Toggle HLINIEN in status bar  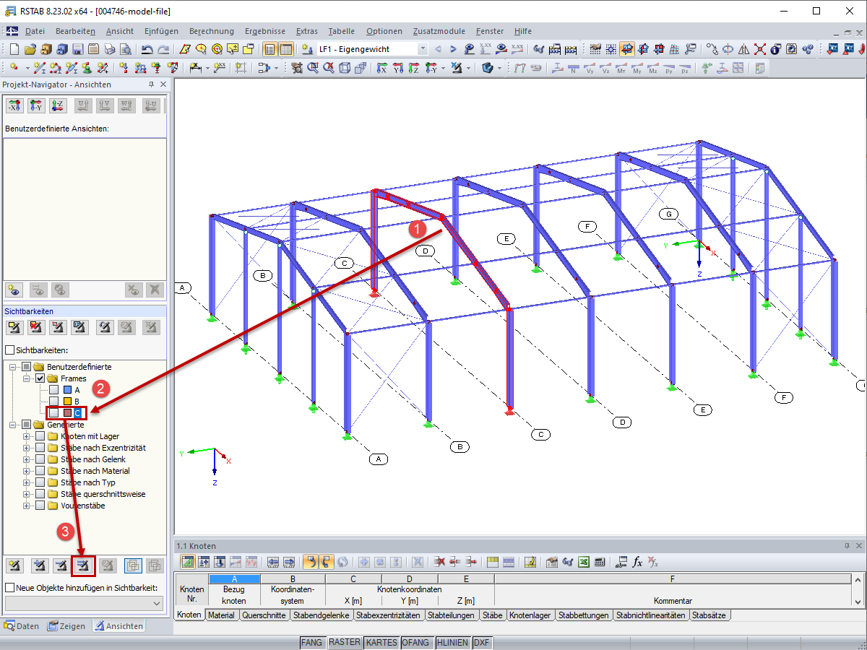tap(453, 642)
